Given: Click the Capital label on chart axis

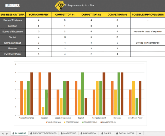Looking at the screenshot, I should [x=81, y=118].
